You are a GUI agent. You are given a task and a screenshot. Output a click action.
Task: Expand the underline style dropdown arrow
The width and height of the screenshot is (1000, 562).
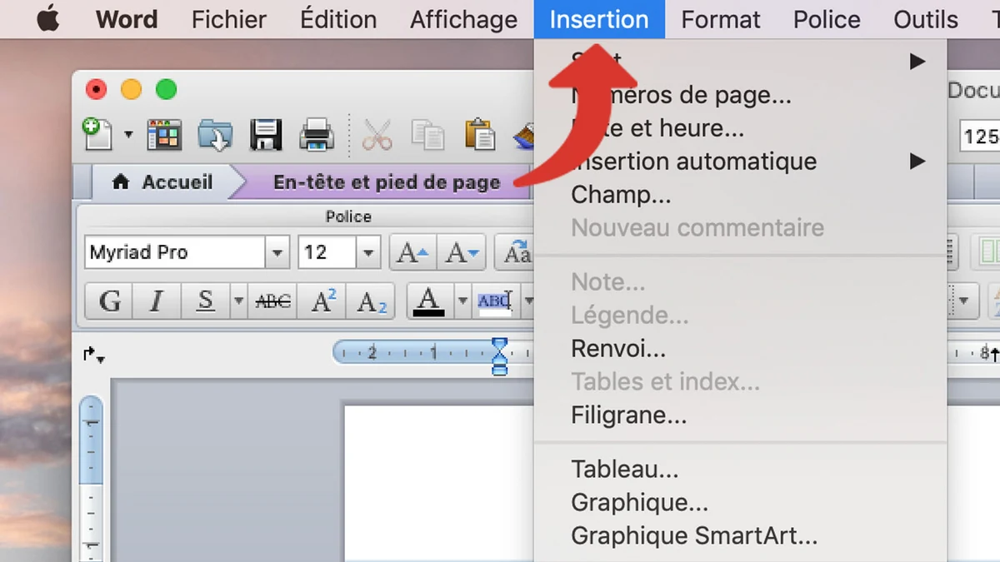(x=237, y=301)
